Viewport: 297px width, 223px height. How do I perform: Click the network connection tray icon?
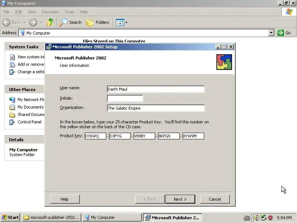pyautogui.click(x=264, y=218)
